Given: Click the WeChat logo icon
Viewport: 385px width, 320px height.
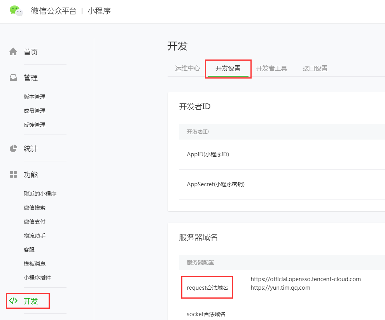Looking at the screenshot, I should 16,11.
